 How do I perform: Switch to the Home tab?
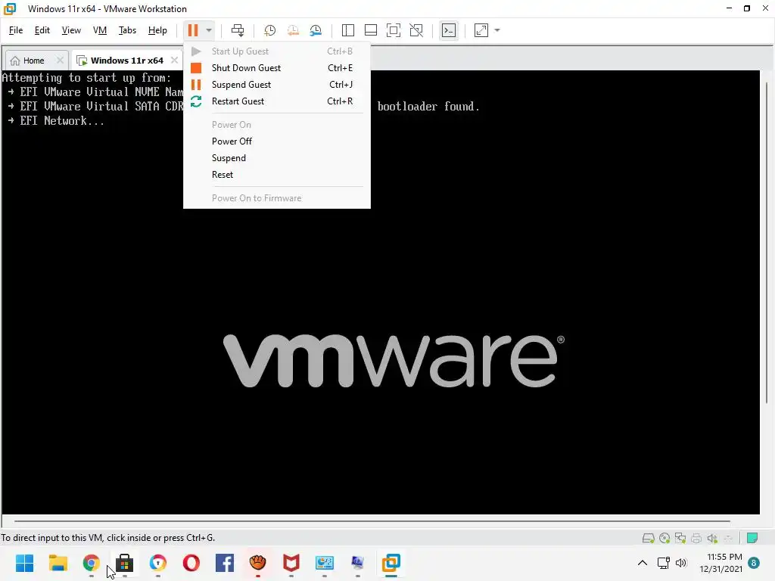33,61
